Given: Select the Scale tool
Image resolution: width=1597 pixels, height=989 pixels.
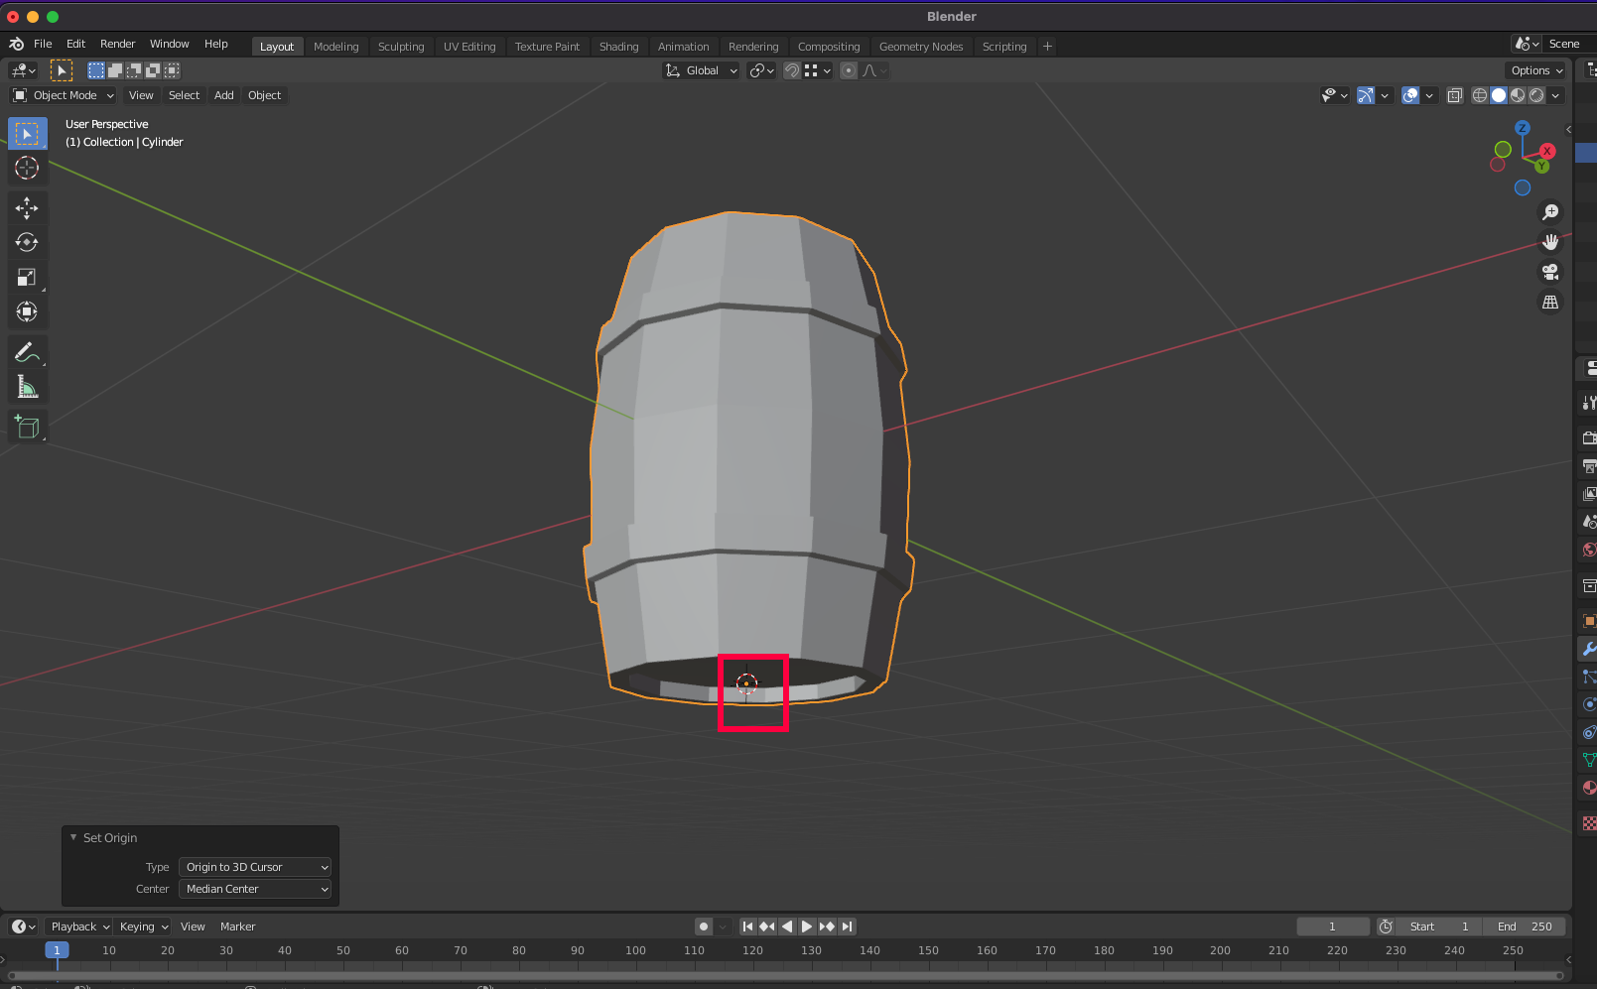Looking at the screenshot, I should tap(27, 277).
